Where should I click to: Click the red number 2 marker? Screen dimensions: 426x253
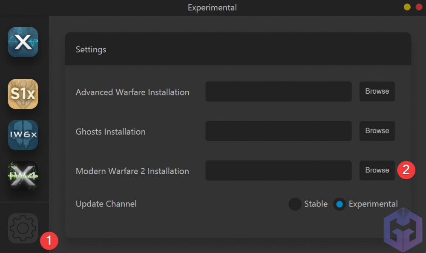click(x=406, y=170)
